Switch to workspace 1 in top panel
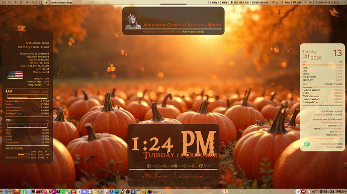Screen dimensions: 347x194 point(39,3)
